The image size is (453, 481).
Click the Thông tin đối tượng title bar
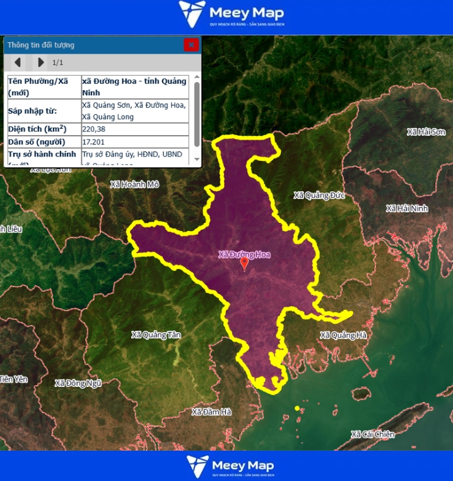coord(95,45)
